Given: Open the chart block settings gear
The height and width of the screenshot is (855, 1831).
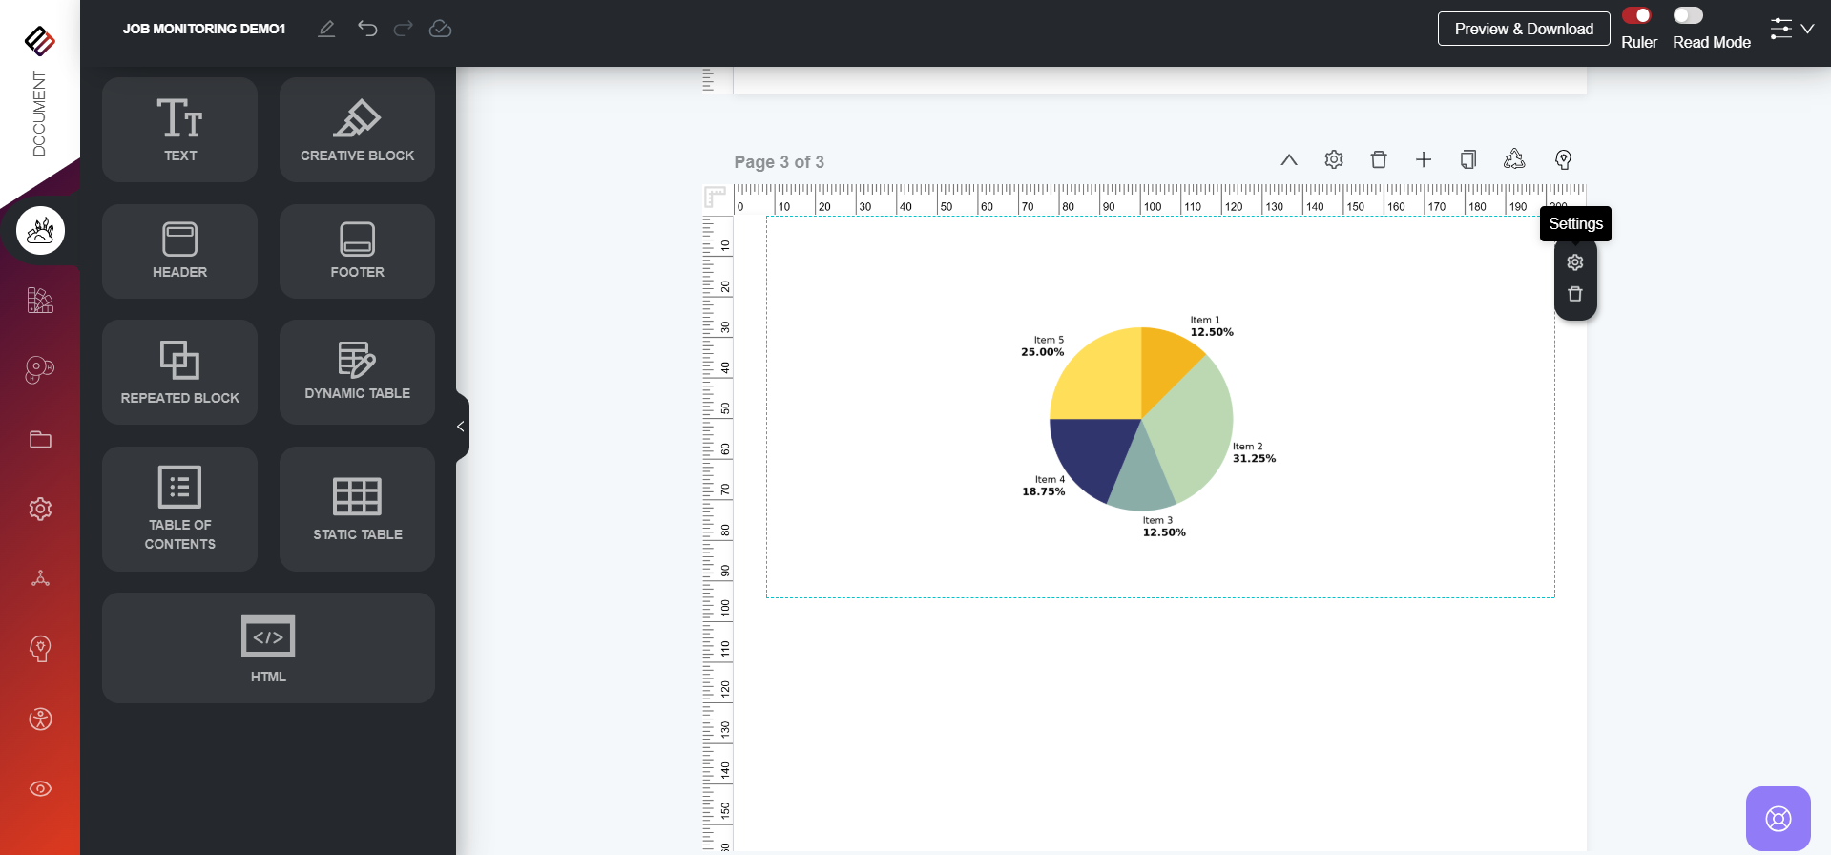Looking at the screenshot, I should [x=1575, y=262].
